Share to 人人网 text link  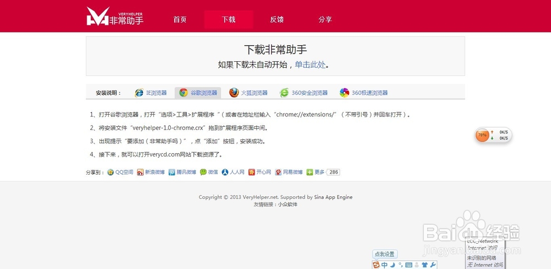(237, 173)
